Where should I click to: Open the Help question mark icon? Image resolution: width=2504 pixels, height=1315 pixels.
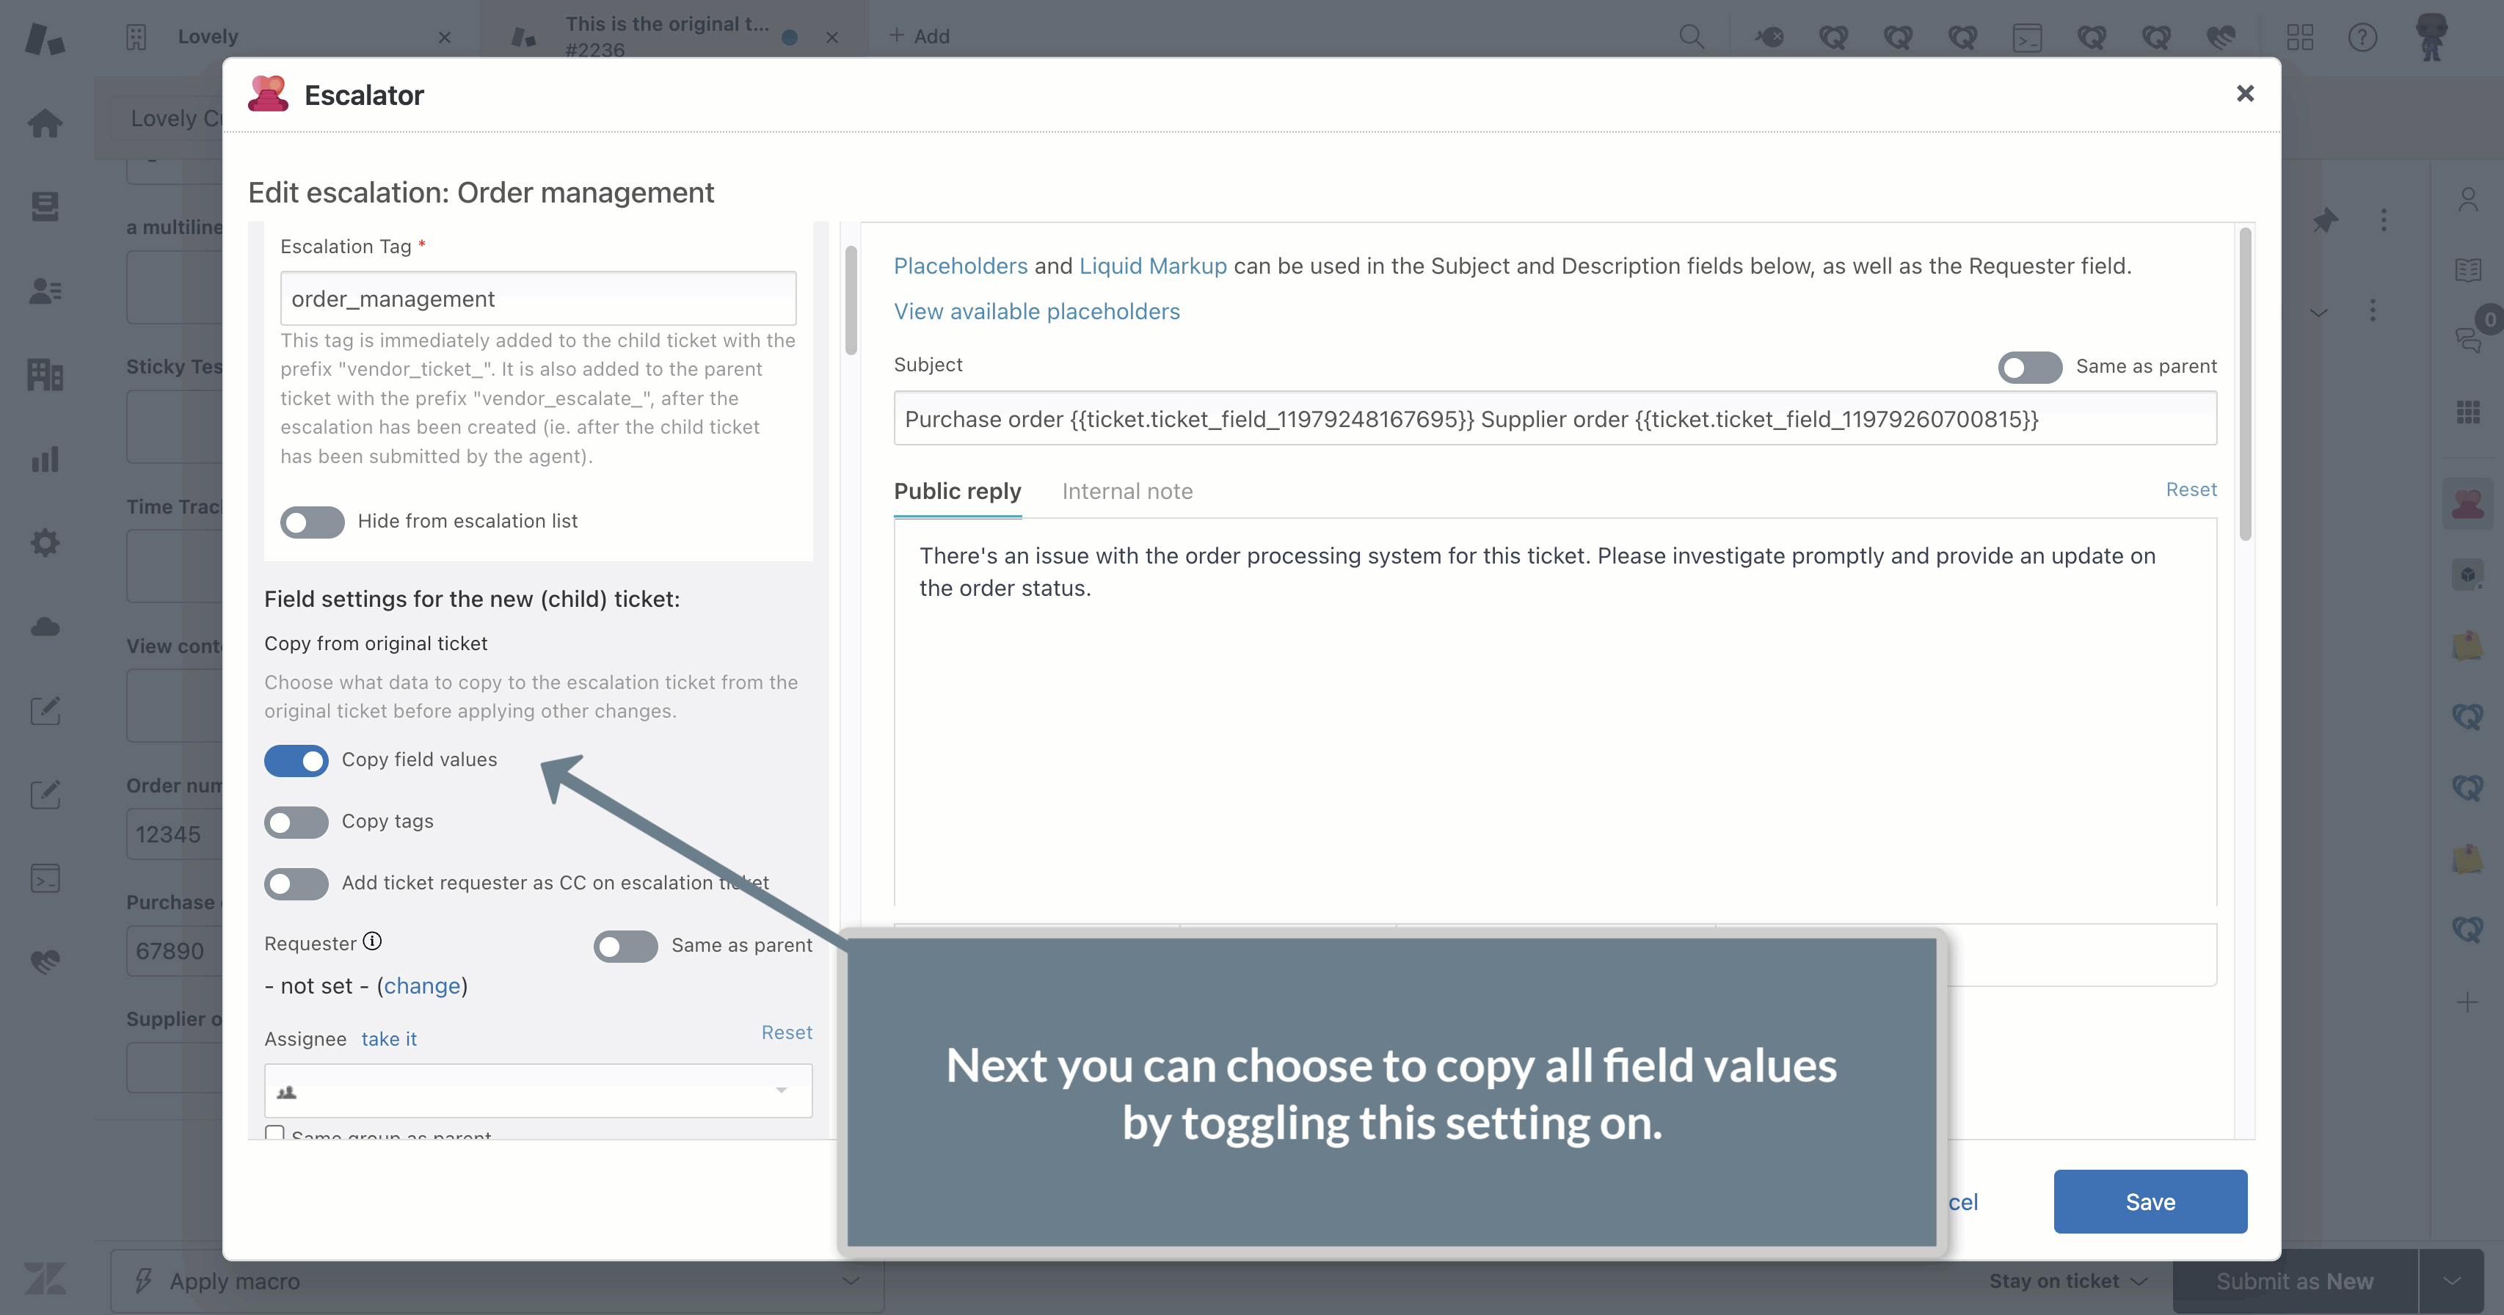pos(2362,37)
